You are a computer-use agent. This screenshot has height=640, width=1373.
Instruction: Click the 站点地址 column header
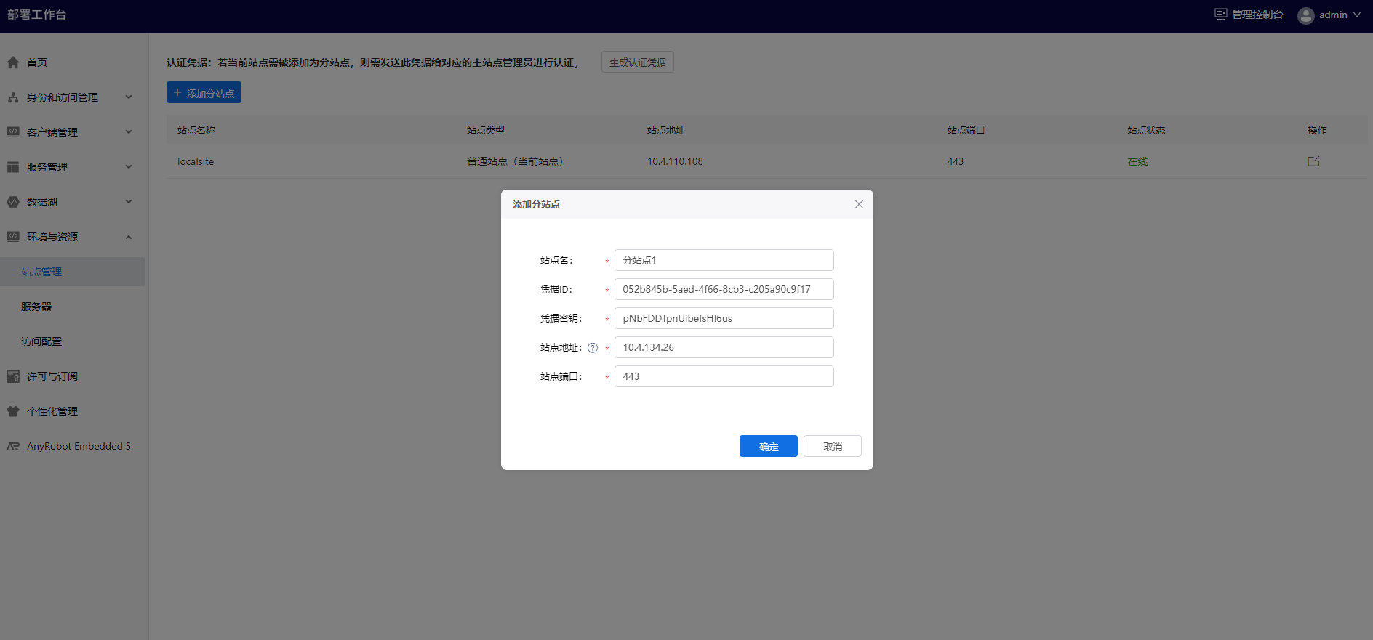[x=666, y=130]
